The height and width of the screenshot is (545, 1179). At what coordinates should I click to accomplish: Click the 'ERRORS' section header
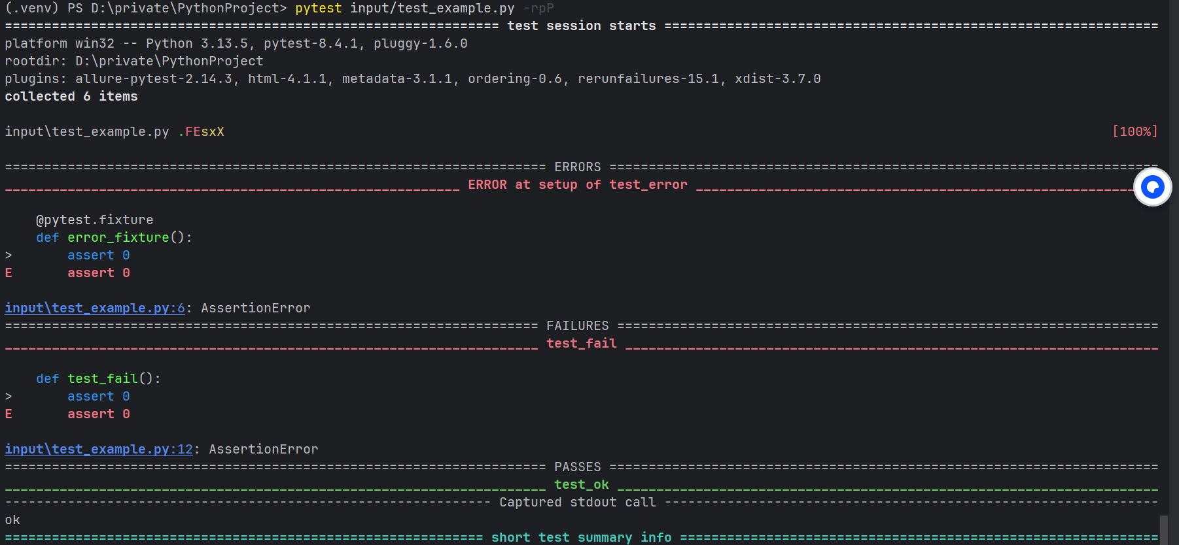577,167
